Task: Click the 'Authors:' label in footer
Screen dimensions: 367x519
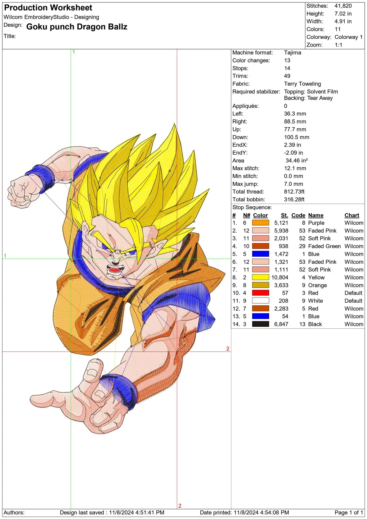Action: pyautogui.click(x=14, y=513)
